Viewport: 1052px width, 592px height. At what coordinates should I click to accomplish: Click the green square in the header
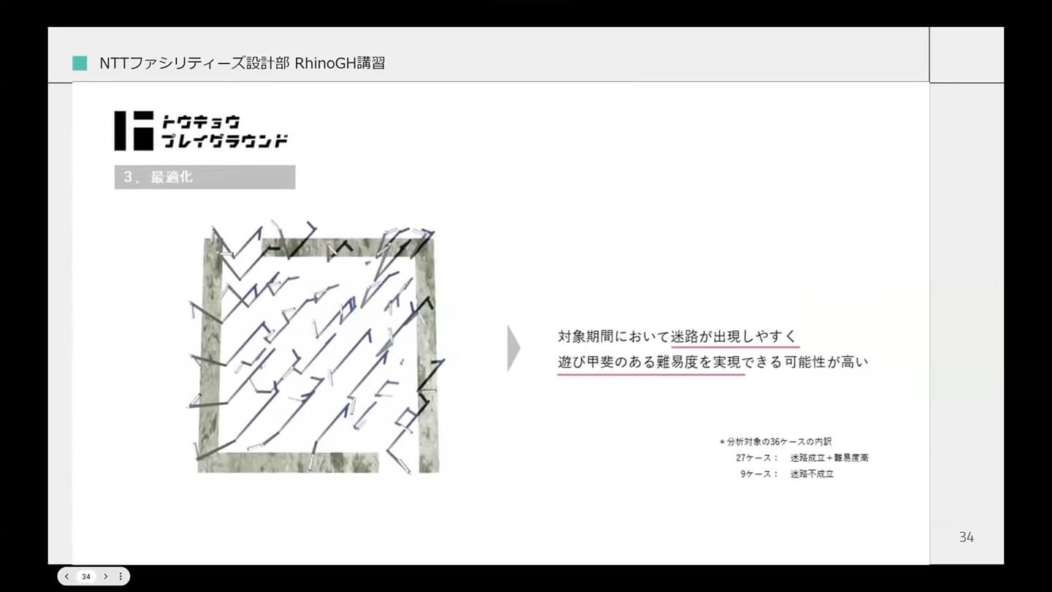coord(80,64)
